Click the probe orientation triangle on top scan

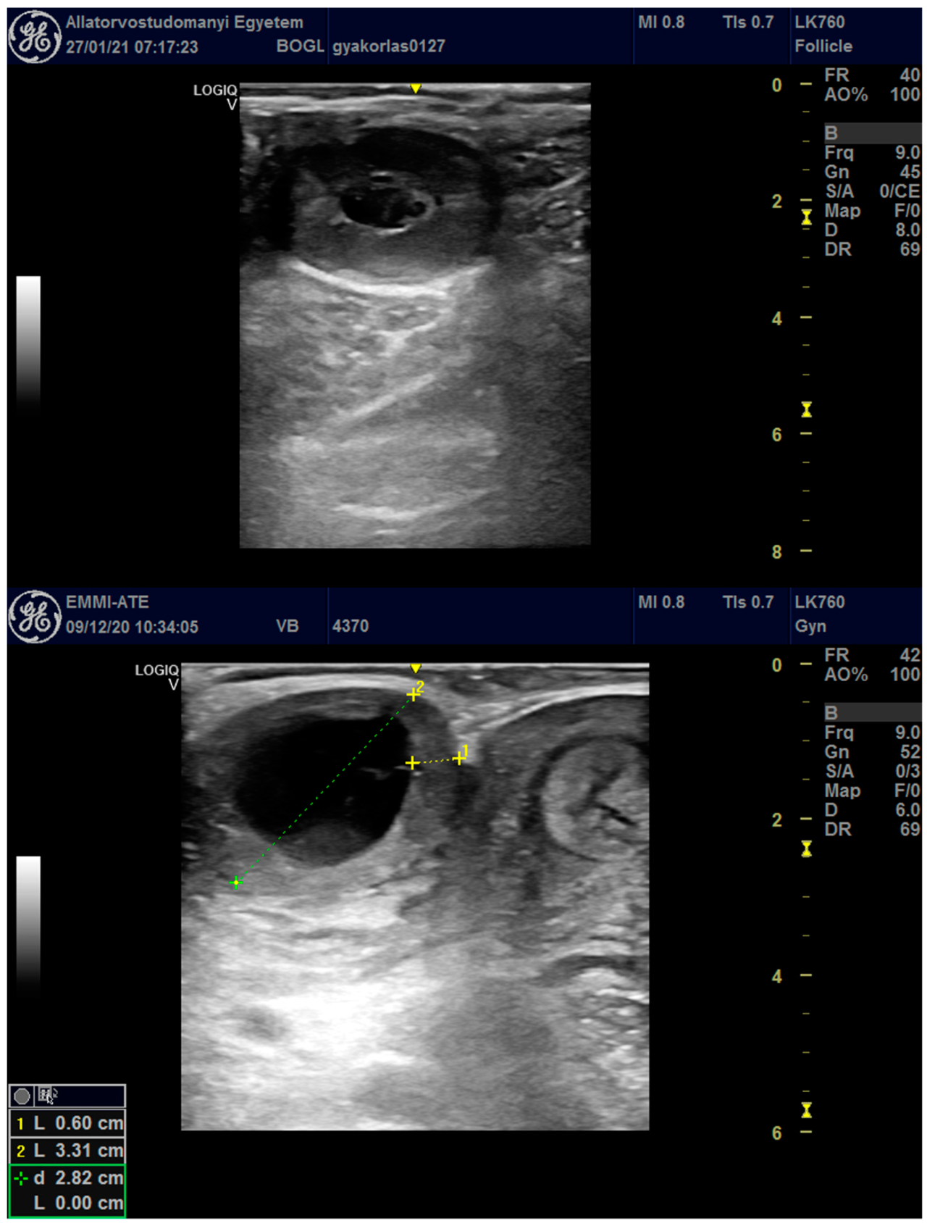pyautogui.click(x=416, y=88)
